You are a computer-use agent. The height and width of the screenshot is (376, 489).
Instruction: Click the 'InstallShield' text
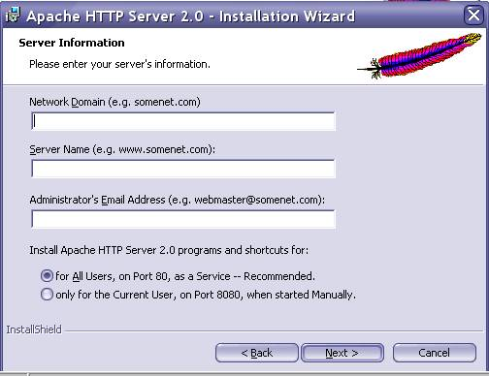[x=34, y=329]
